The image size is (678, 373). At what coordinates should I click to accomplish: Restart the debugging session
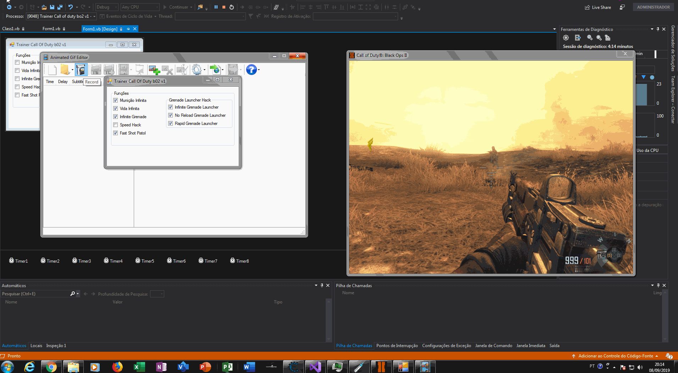click(x=232, y=7)
